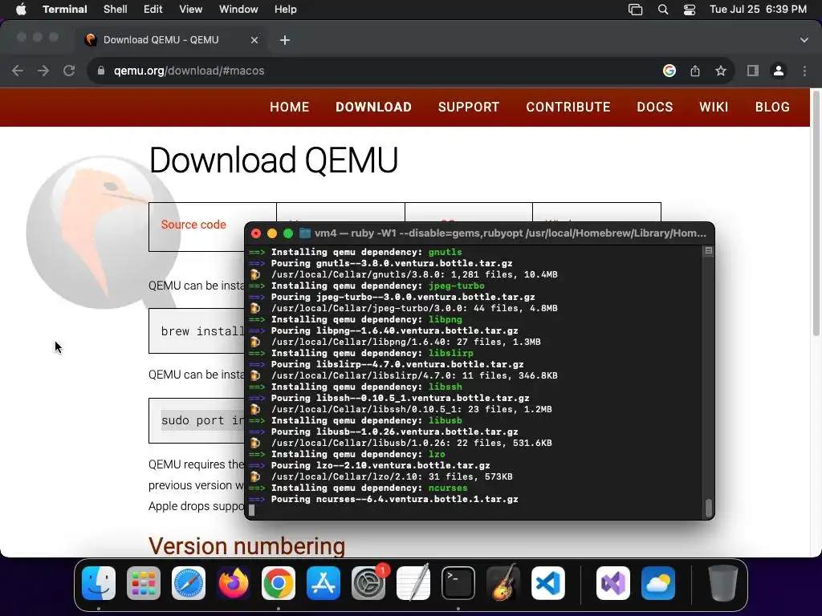The height and width of the screenshot is (616, 822).
Task: Open System Settings from the Dock
Action: (x=368, y=583)
